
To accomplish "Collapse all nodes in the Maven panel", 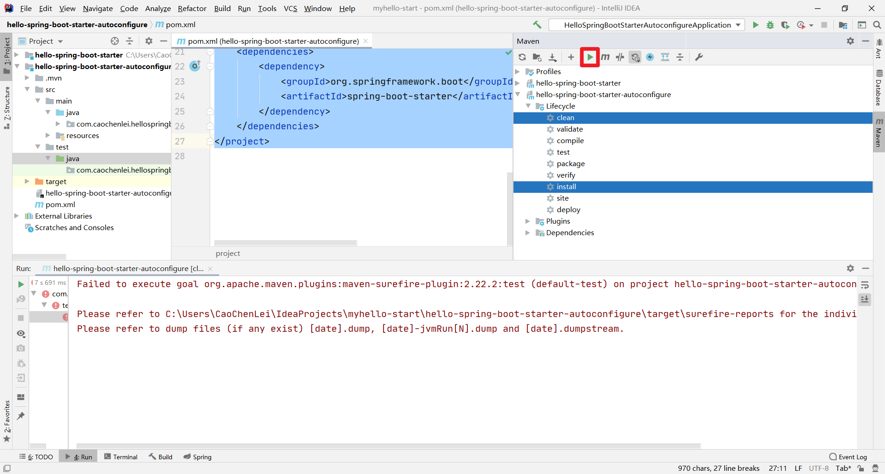I will coord(680,57).
